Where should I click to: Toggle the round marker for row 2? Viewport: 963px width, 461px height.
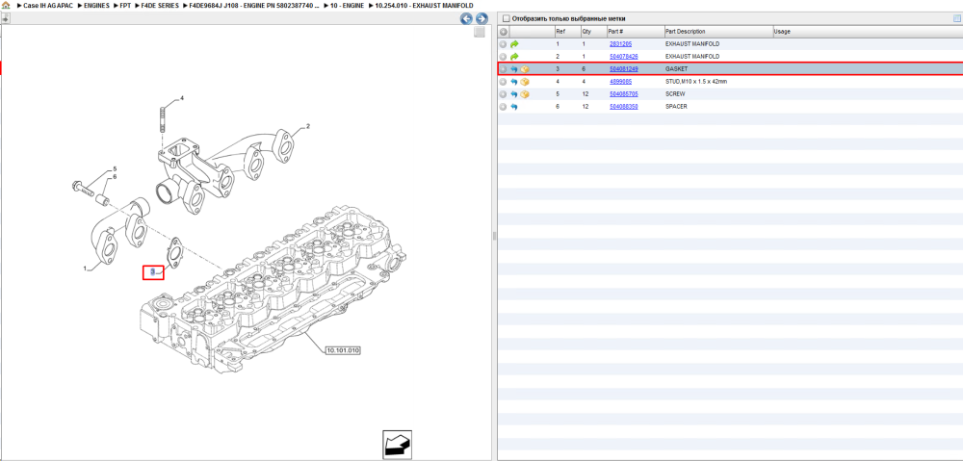click(503, 57)
